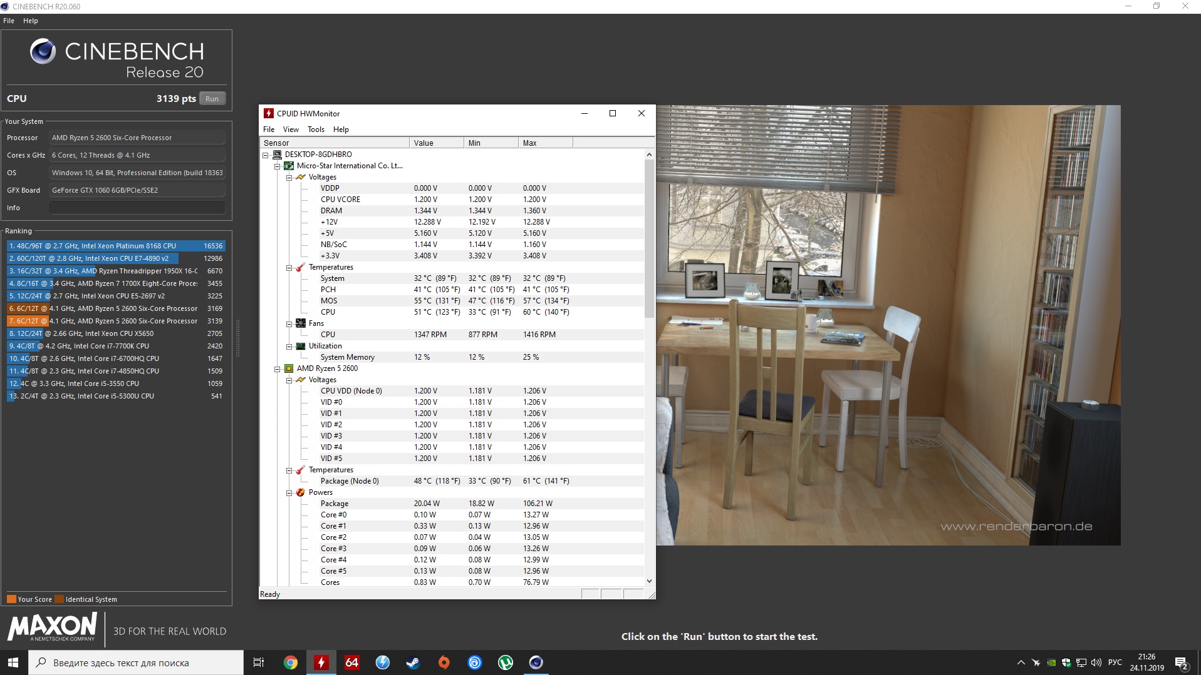Select the Threadripper 1950X ranking row
Viewport: 1201px width, 675px height.
tap(116, 271)
